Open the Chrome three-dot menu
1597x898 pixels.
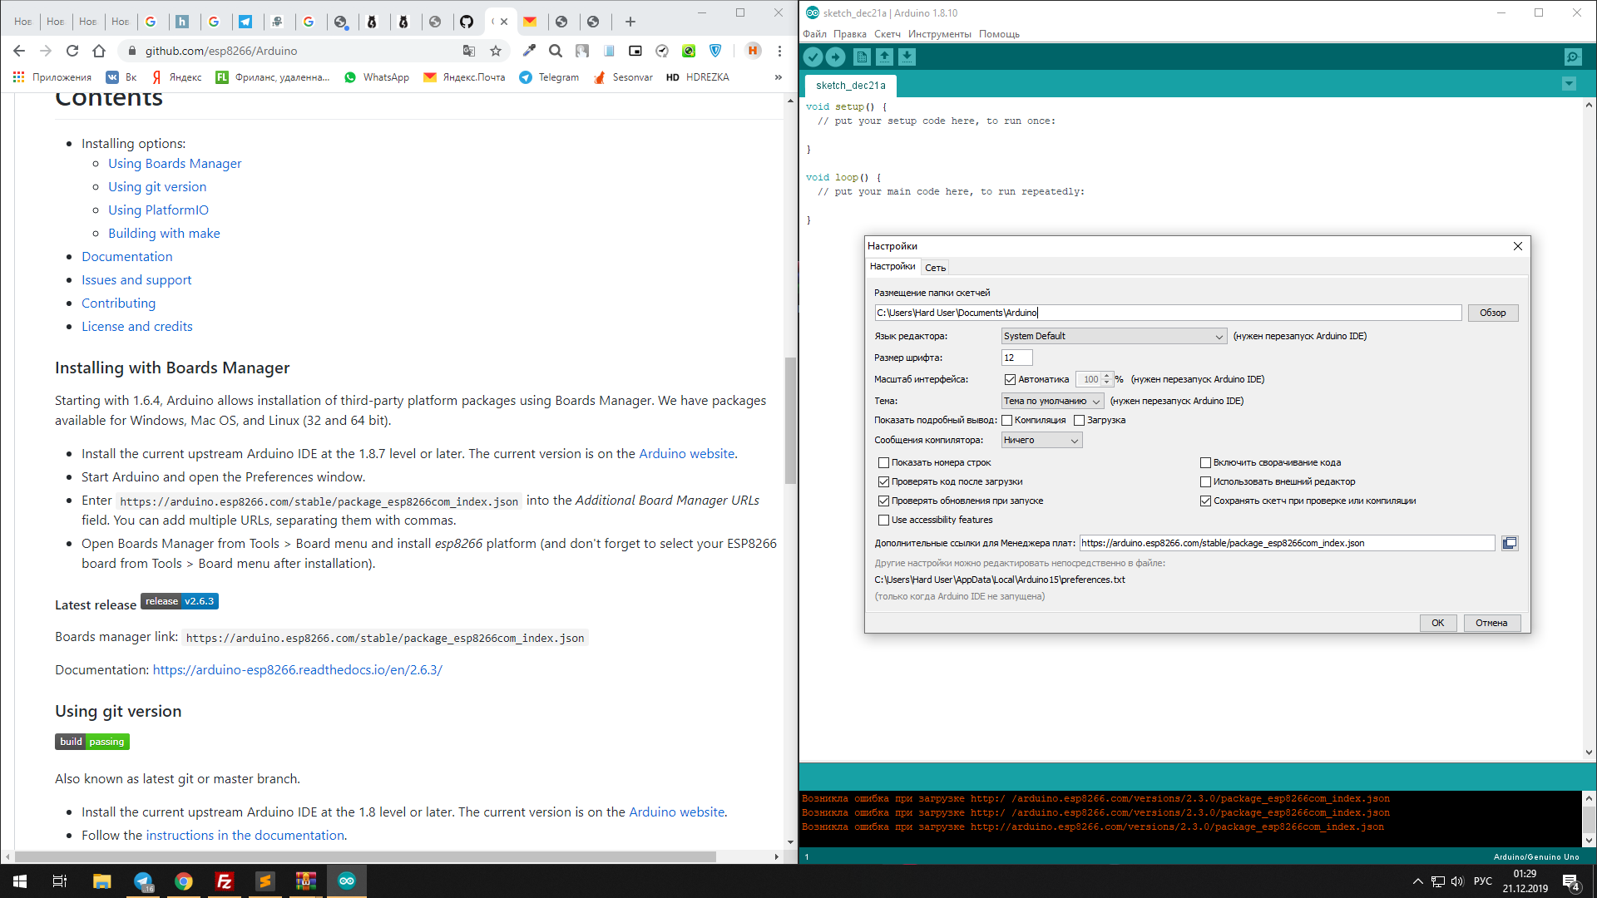(779, 51)
